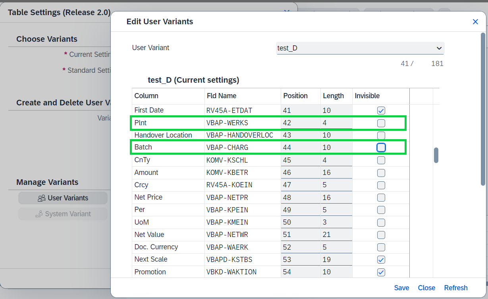Uncheck Invisible for Promotion row

381,272
